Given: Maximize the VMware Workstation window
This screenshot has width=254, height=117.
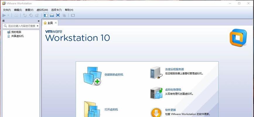Looking at the screenshot, I should click(x=239, y=3).
